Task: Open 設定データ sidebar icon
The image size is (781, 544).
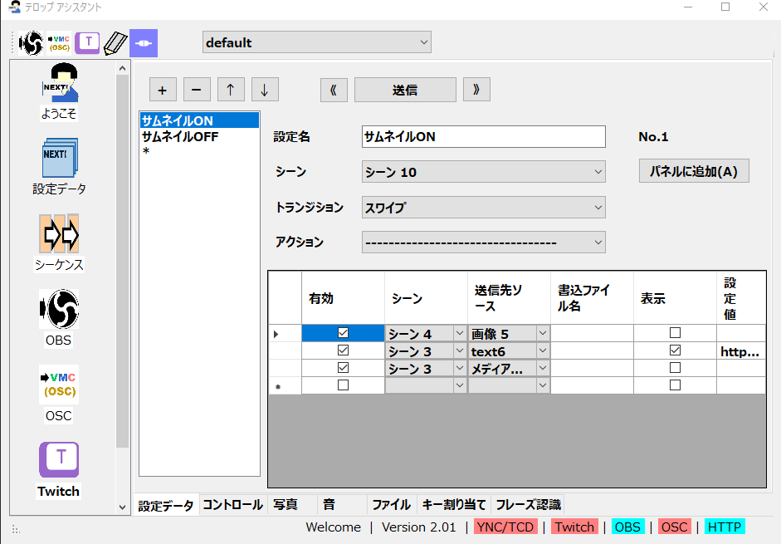Action: click(x=59, y=166)
